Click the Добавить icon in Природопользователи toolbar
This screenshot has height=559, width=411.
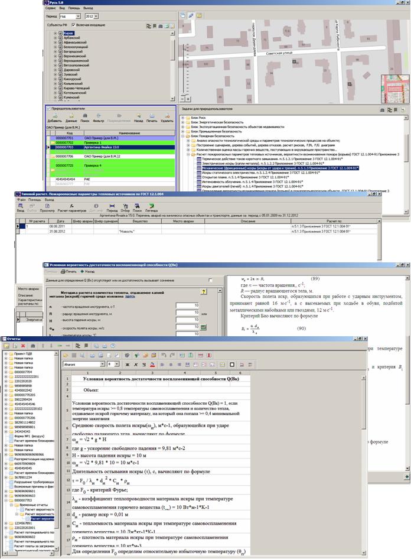(x=54, y=118)
